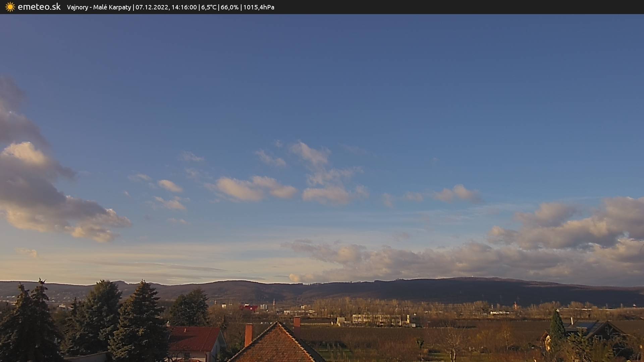The height and width of the screenshot is (362, 644).
Task: Click the 14:16:00 timestamp in header
Action: (x=184, y=7)
